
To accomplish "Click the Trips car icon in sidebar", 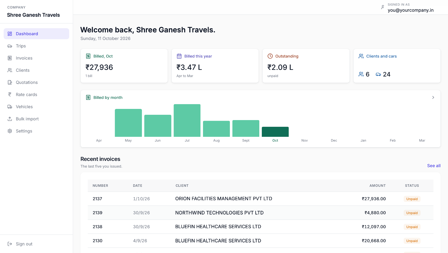I will click(10, 46).
